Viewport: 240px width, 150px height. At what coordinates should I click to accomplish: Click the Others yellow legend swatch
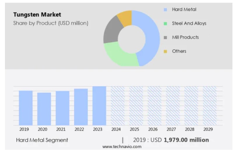(165, 52)
